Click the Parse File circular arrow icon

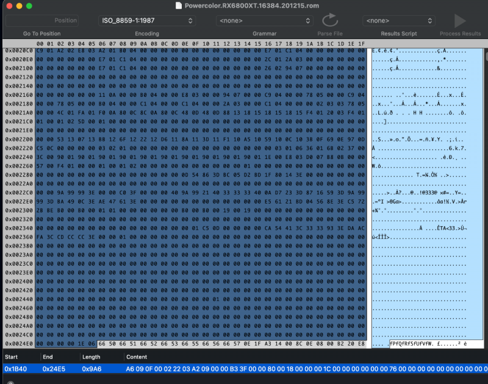330,20
